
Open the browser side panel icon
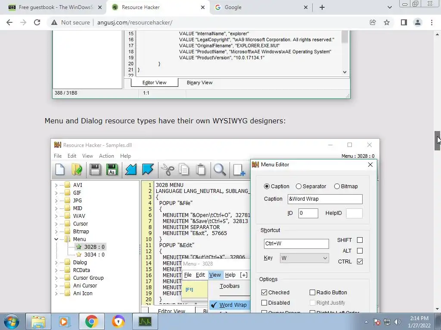(404, 22)
